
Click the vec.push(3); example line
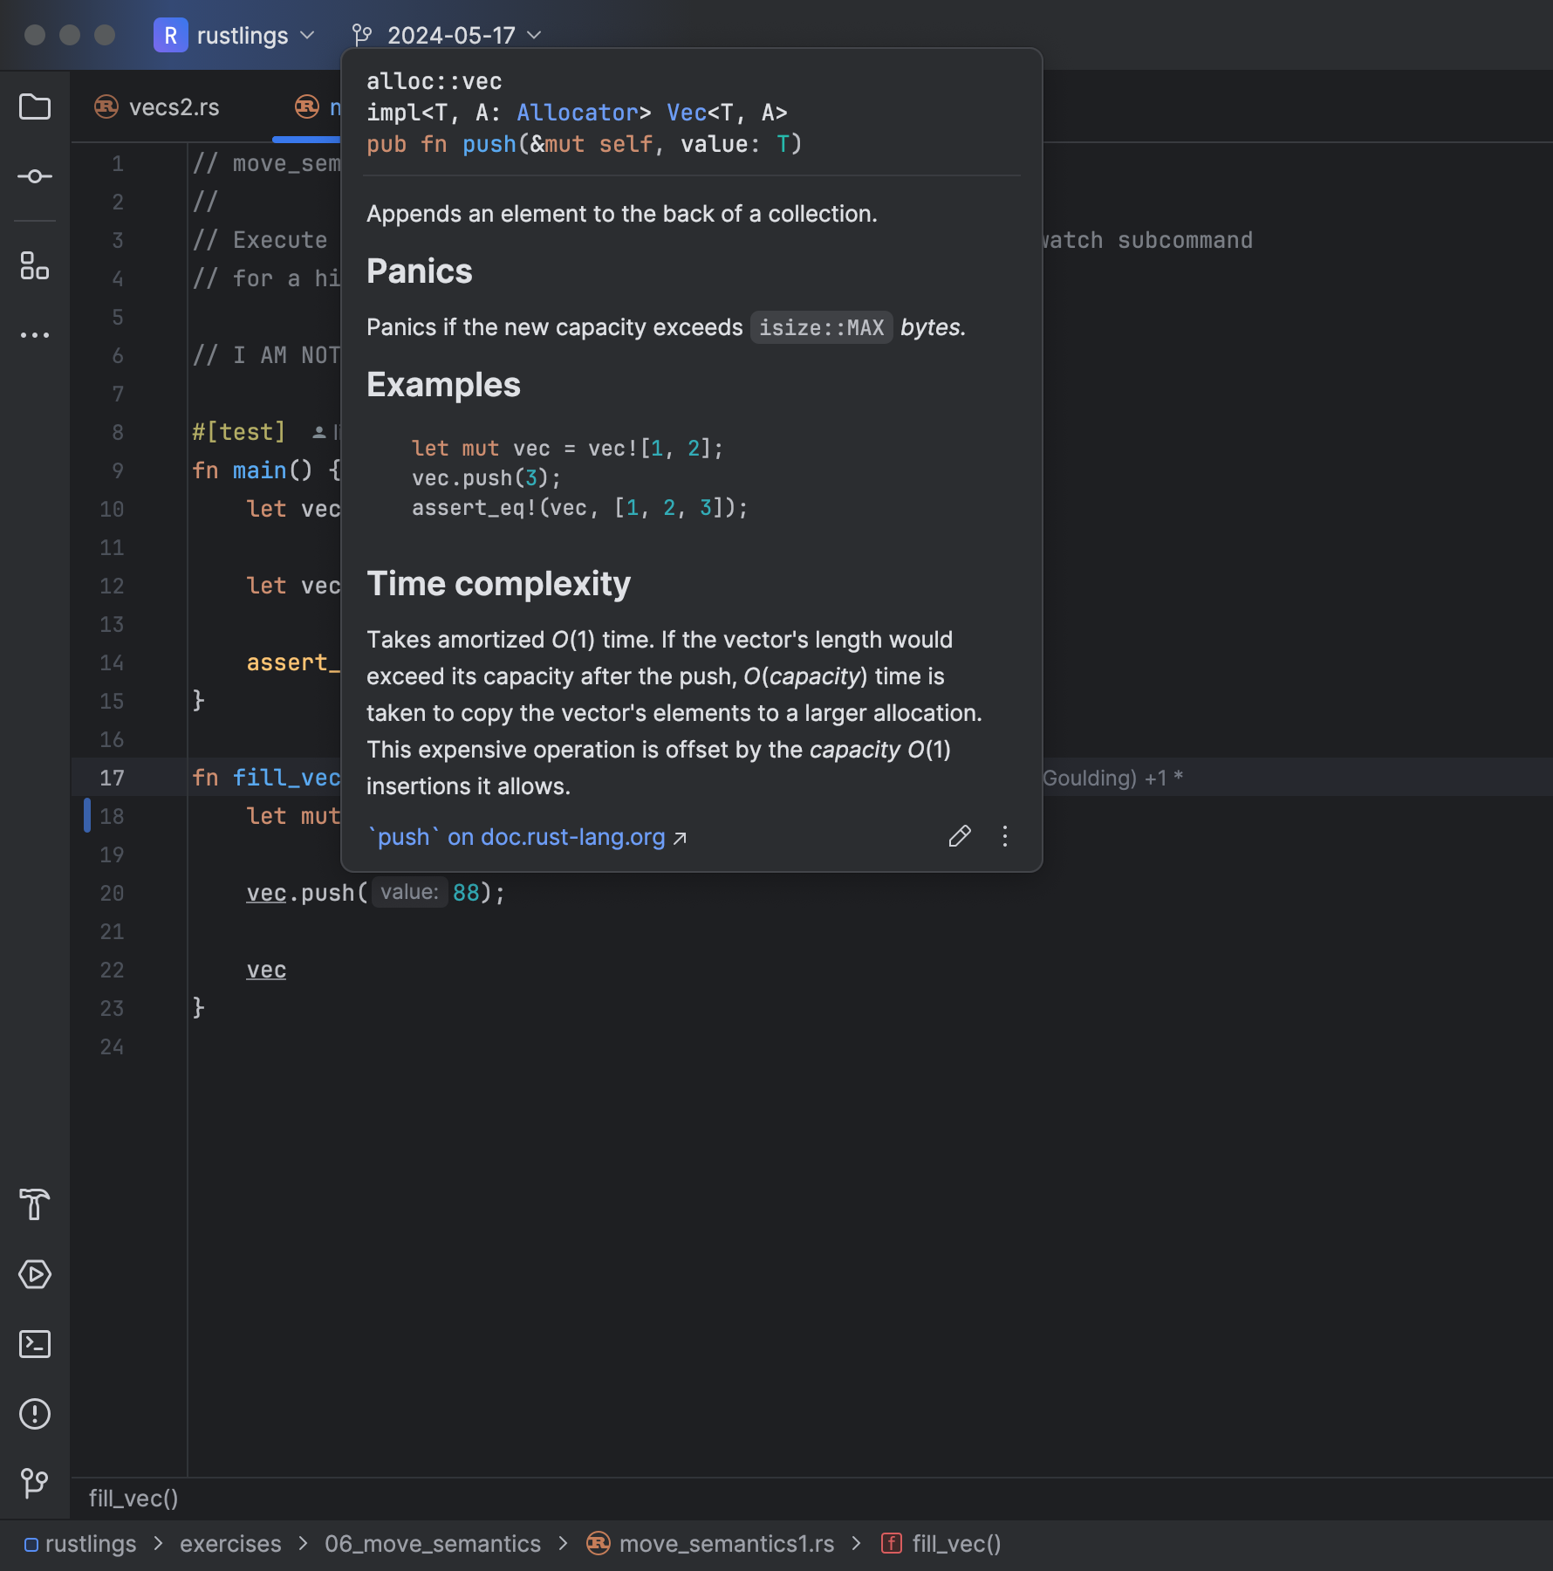pyautogui.click(x=486, y=478)
